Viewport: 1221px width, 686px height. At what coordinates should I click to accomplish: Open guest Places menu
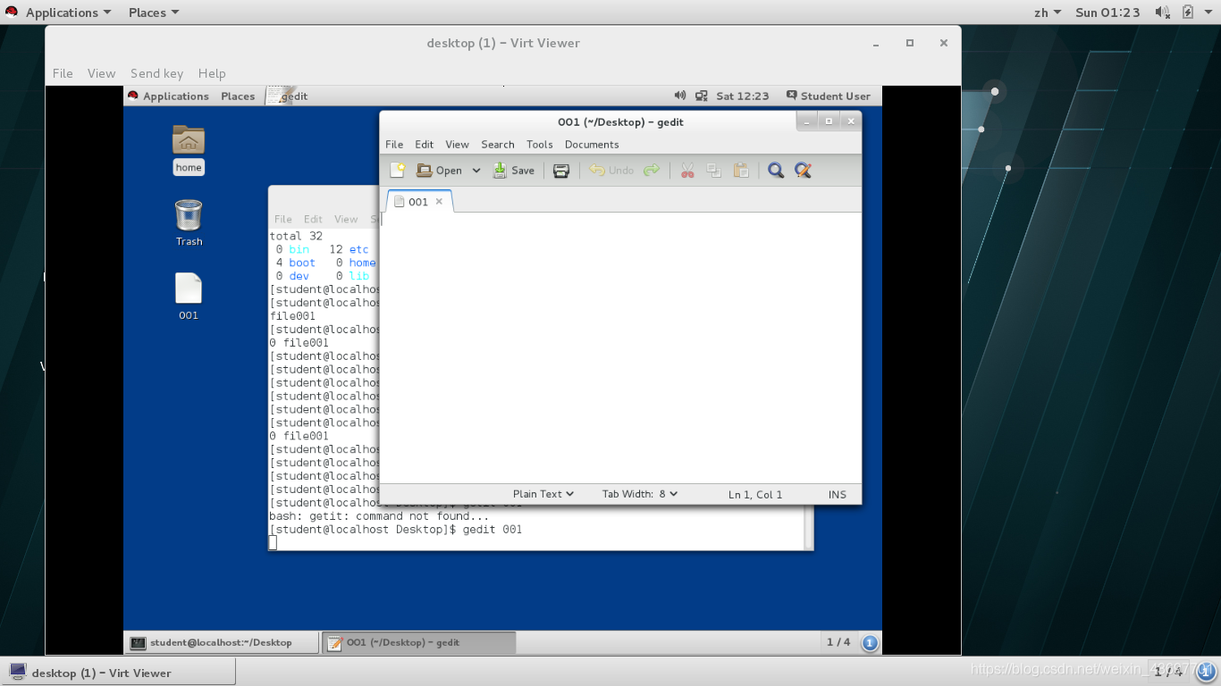(238, 96)
